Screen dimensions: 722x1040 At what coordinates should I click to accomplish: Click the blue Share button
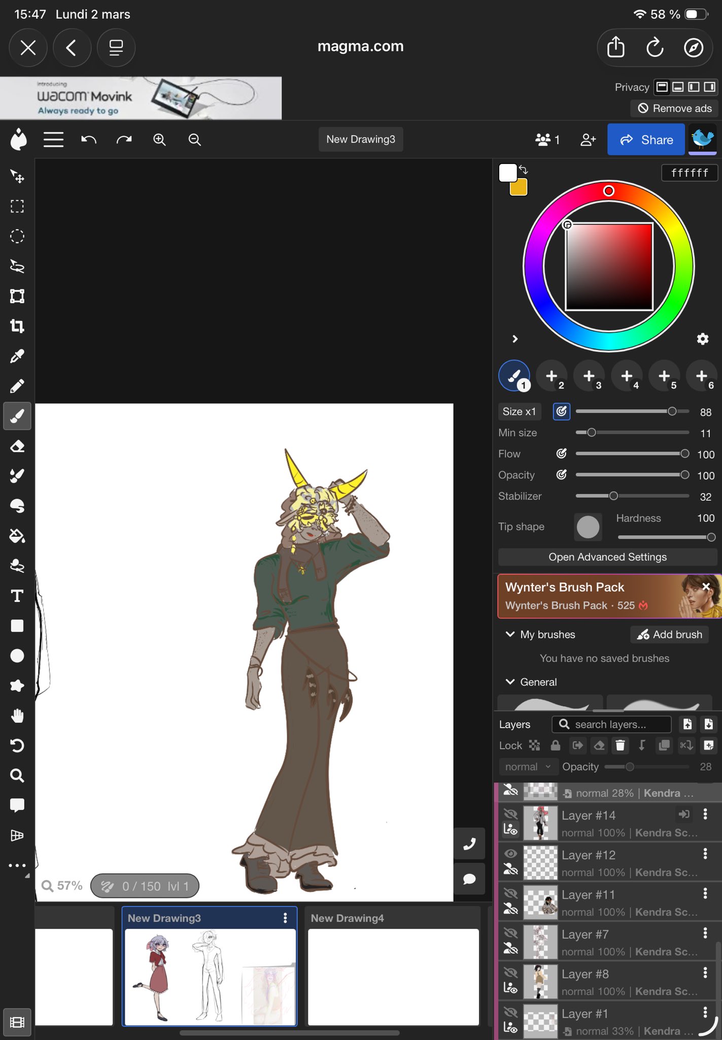pos(646,140)
